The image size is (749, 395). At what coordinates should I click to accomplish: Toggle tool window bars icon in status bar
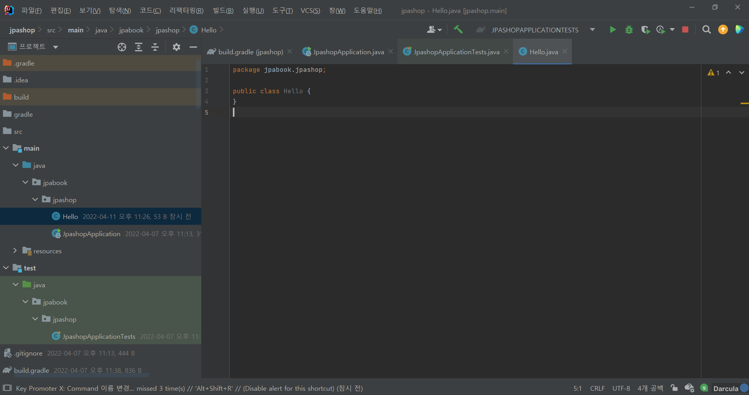pyautogui.click(x=7, y=388)
